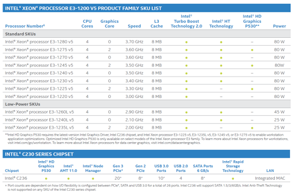This screenshot has width=294, height=195.
Task: Click the Xeon processor E3-1275 v5 entry
Action: (39, 49)
